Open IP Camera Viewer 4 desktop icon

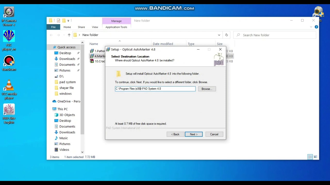9,16
